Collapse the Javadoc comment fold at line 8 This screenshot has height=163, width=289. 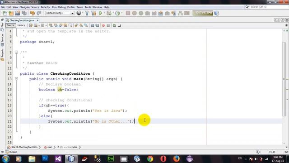(x=16, y=53)
